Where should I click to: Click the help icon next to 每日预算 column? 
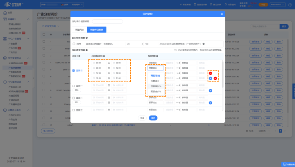tap(157, 56)
